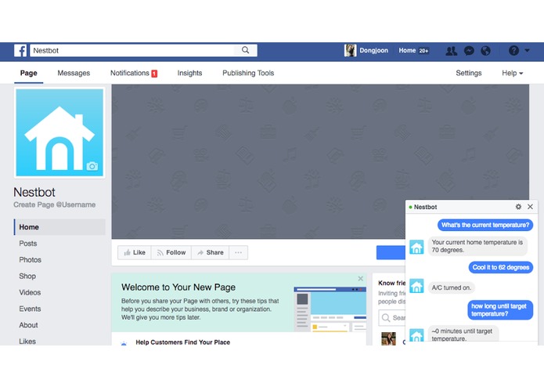Image resolution: width=544 pixels, height=387 pixels.
Task: Click the Nestbot house profile picture
Action: (59, 132)
